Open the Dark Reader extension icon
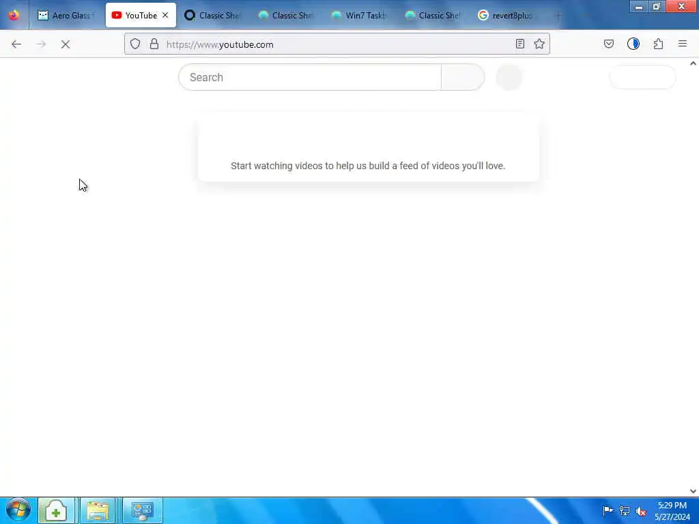Screen dimensions: 699x524 [633, 44]
